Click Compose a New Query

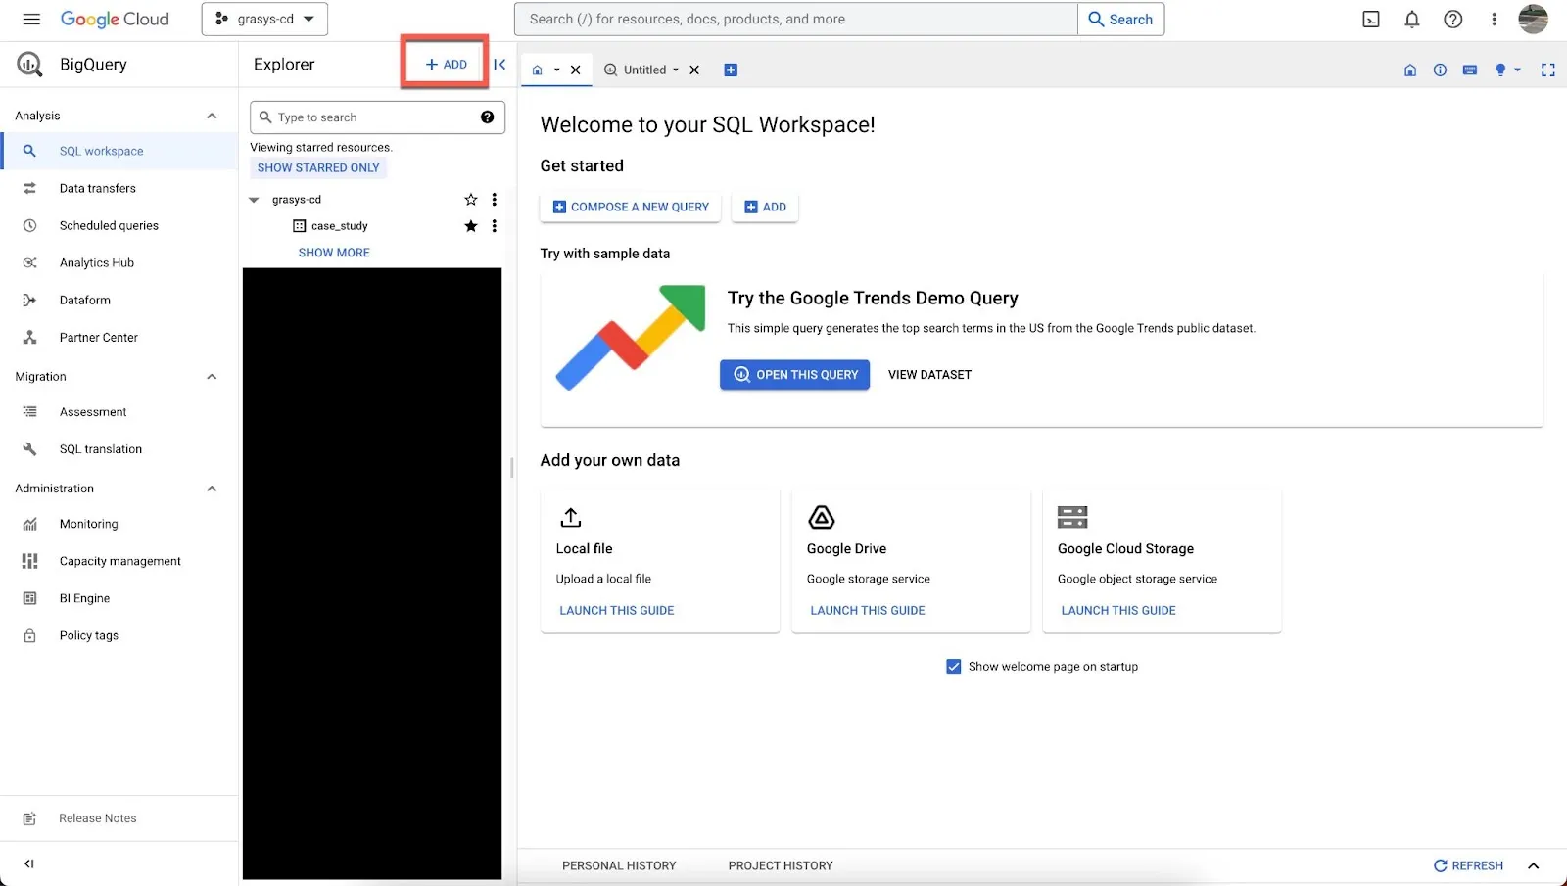click(x=631, y=208)
